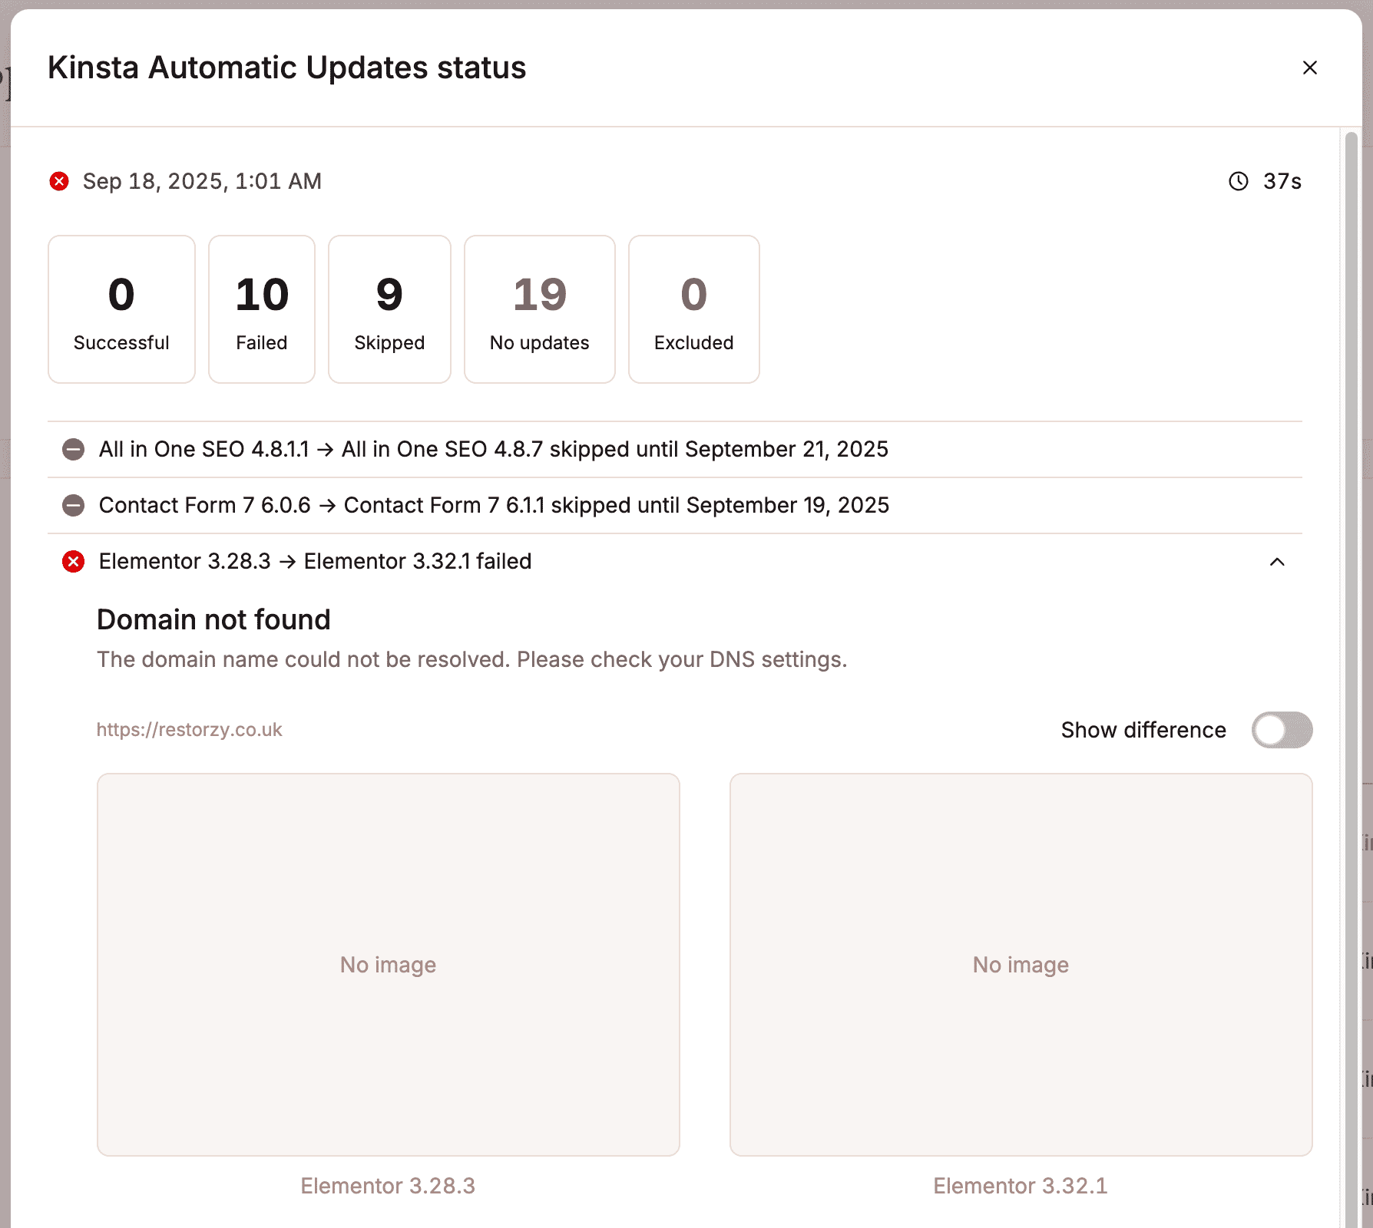Screen dimensions: 1373x1228
Task: Click the error icon next to Sep 18 timestamp
Action: point(59,181)
